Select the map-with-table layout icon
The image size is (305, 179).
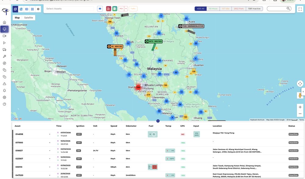[x=15, y=9]
